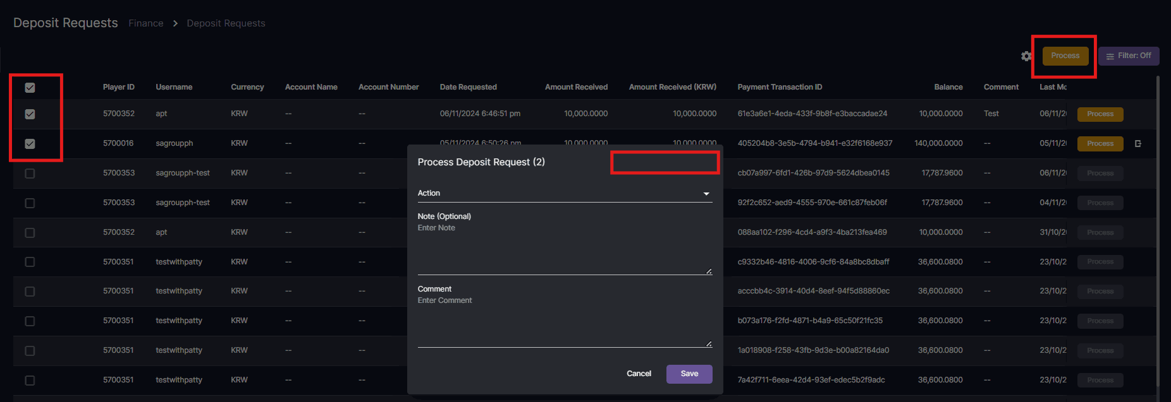The image size is (1171, 402).
Task: Click the Process button in the top toolbar
Action: point(1065,56)
